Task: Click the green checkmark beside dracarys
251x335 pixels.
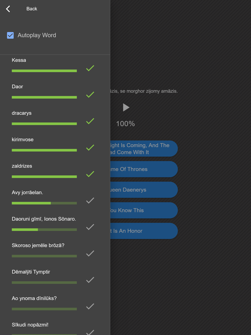Action: coord(90,121)
